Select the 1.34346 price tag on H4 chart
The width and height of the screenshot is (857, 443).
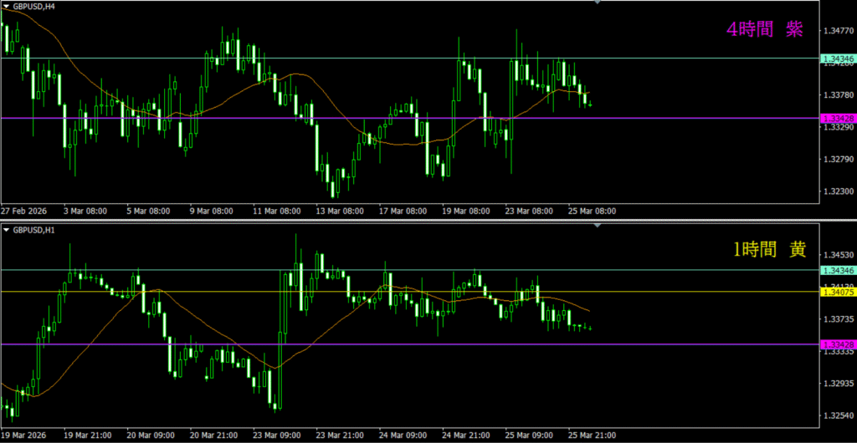tap(838, 59)
